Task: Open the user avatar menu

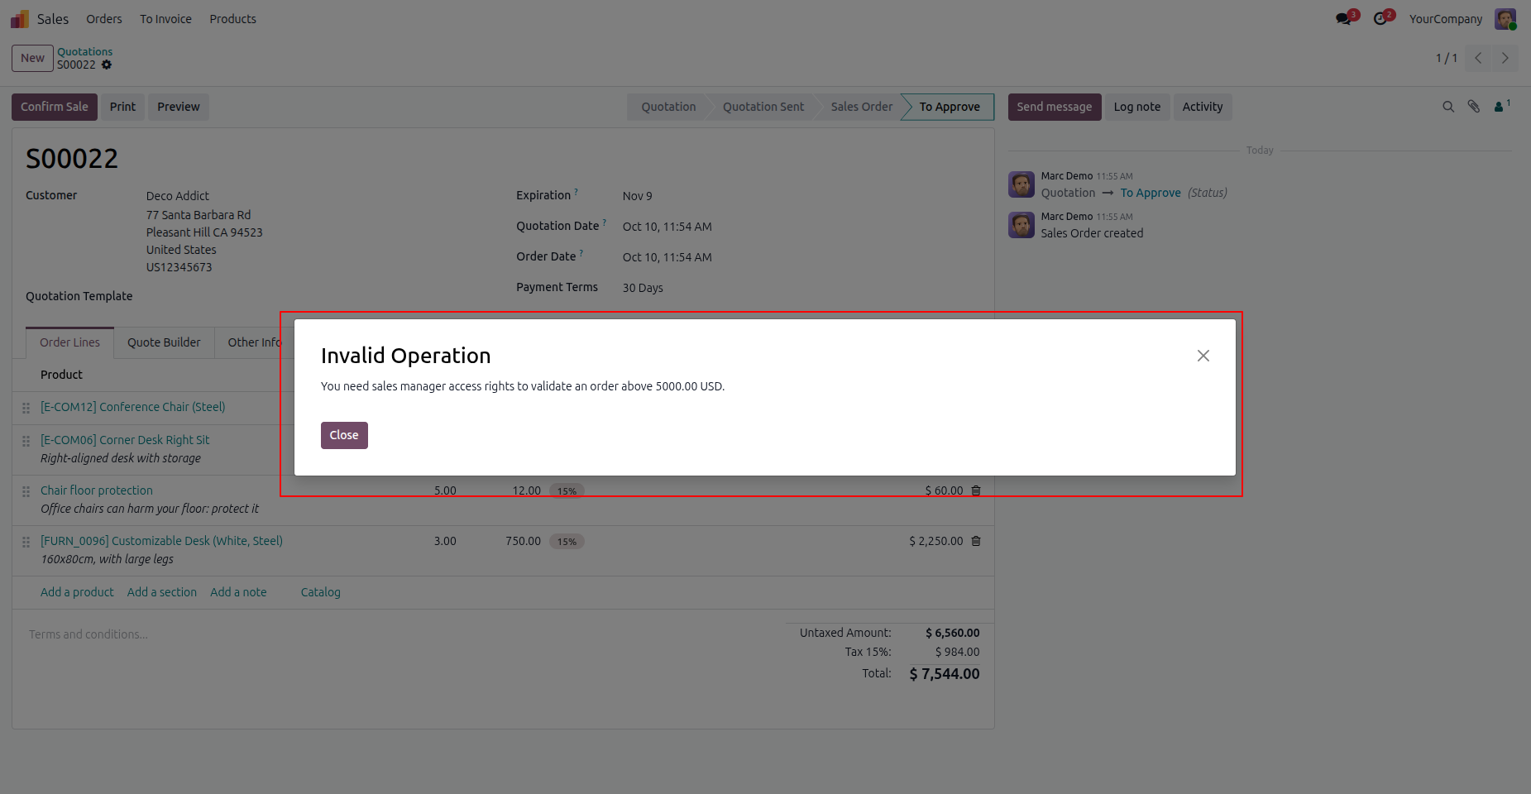Action: point(1505,19)
